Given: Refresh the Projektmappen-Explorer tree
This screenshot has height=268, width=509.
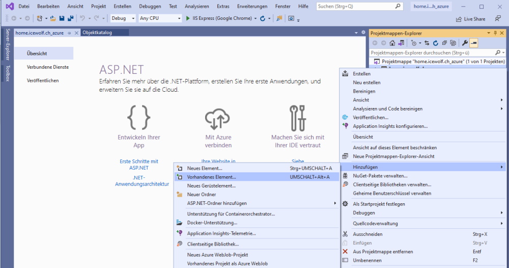Looking at the screenshot, I should click(x=436, y=43).
